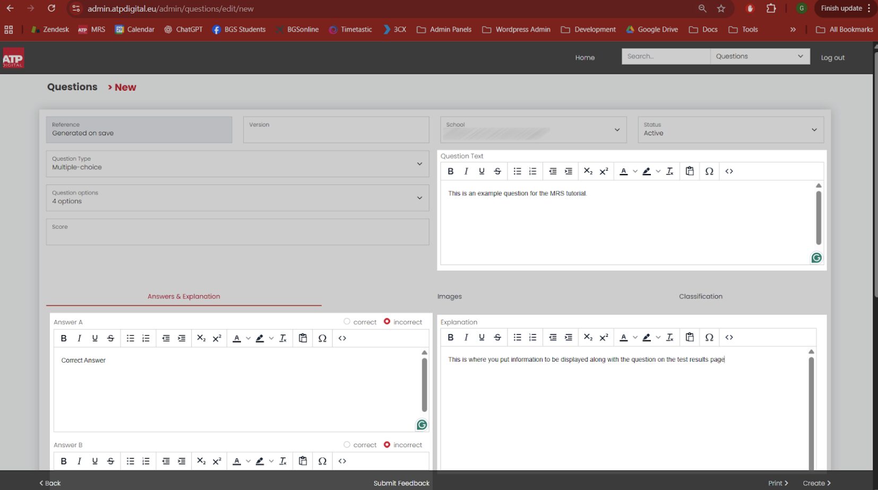Toggle bold in Question Text editor

(x=450, y=171)
